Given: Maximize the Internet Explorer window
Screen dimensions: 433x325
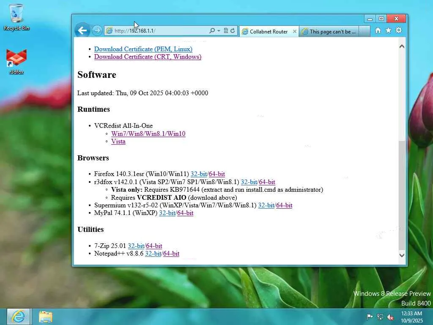Looking at the screenshot, I should pos(381,19).
